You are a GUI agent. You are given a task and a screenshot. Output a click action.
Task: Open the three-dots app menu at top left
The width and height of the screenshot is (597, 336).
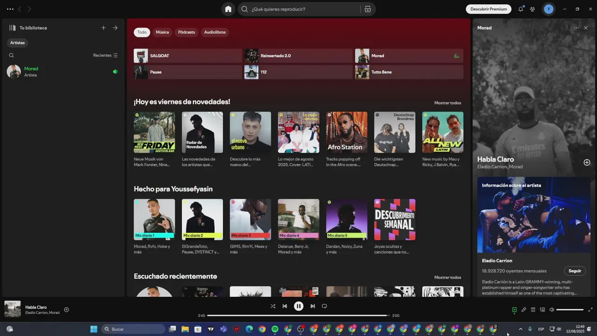[x=10, y=9]
